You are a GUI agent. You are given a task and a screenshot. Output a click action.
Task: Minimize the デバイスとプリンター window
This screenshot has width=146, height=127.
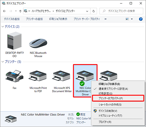121,3
